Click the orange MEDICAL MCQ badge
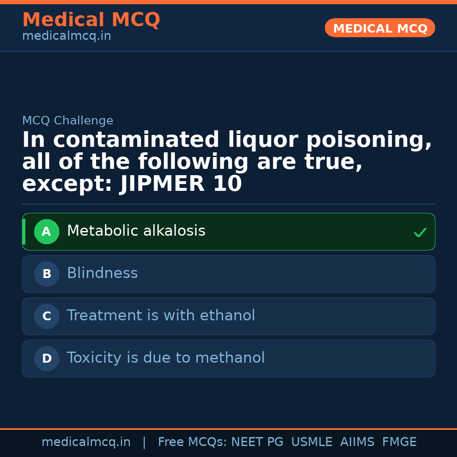 click(x=380, y=28)
